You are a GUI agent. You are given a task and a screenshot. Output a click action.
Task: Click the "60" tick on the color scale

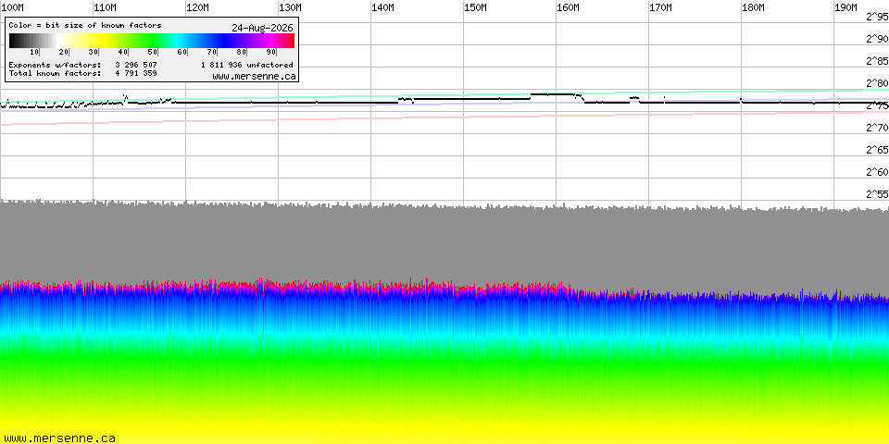[x=182, y=52]
